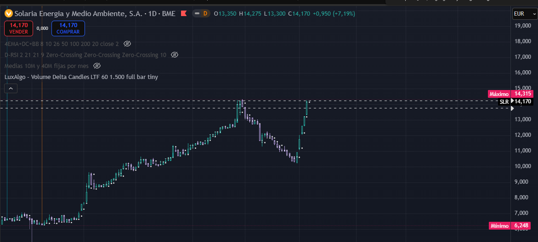The width and height of the screenshot is (538, 242).
Task: Click the COMPRAR 14,170 buy button
Action: tap(68, 28)
